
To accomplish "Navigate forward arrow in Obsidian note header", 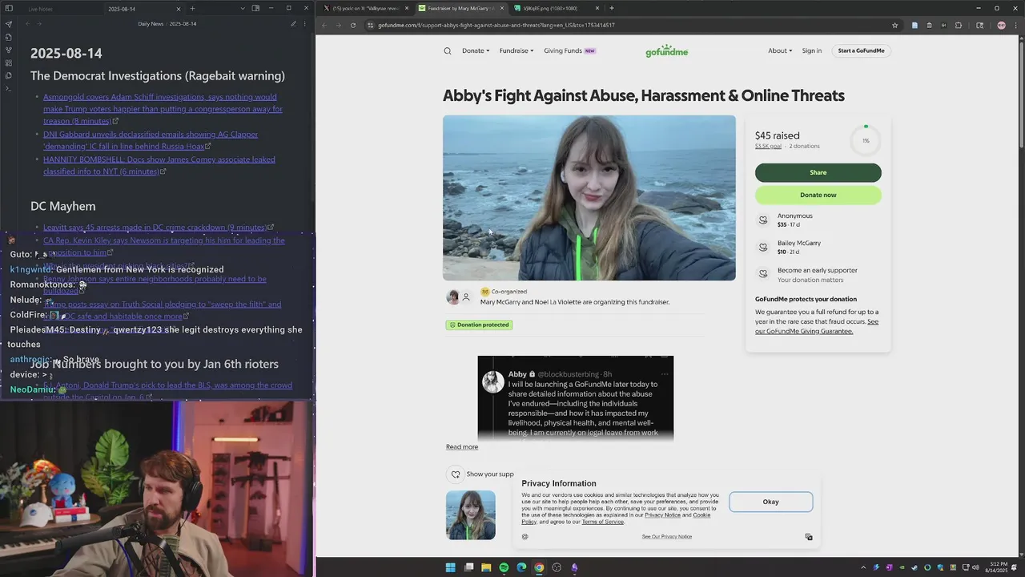I will click(x=39, y=24).
